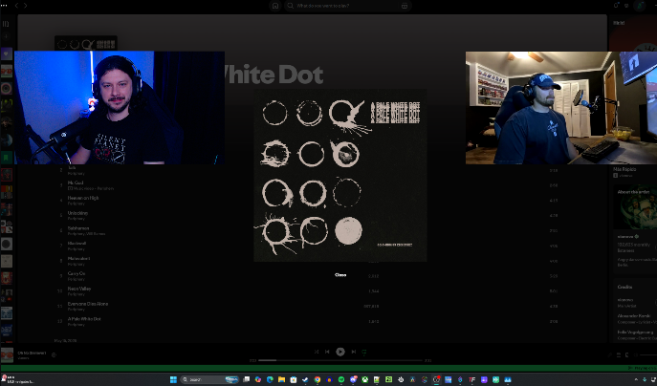Open the queue icon in the player bar
Viewport: 657px width, 386px height.
[619, 355]
